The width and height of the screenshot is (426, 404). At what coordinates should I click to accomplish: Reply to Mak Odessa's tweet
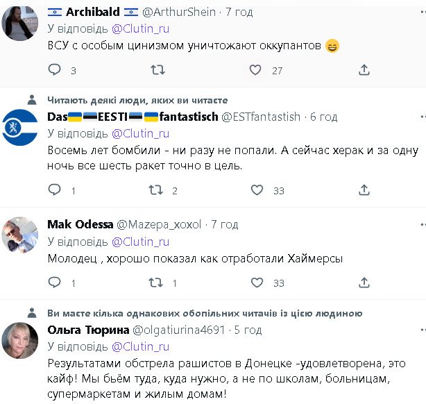[55, 283]
